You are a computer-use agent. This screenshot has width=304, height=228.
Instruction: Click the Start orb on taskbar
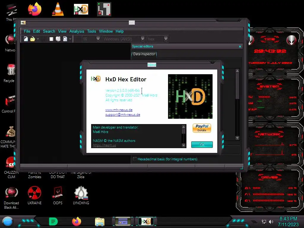tap(7, 221)
